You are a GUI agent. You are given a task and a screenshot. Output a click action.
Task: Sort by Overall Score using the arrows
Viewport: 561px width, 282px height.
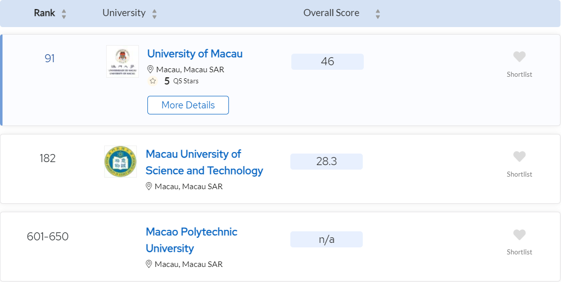coord(377,14)
